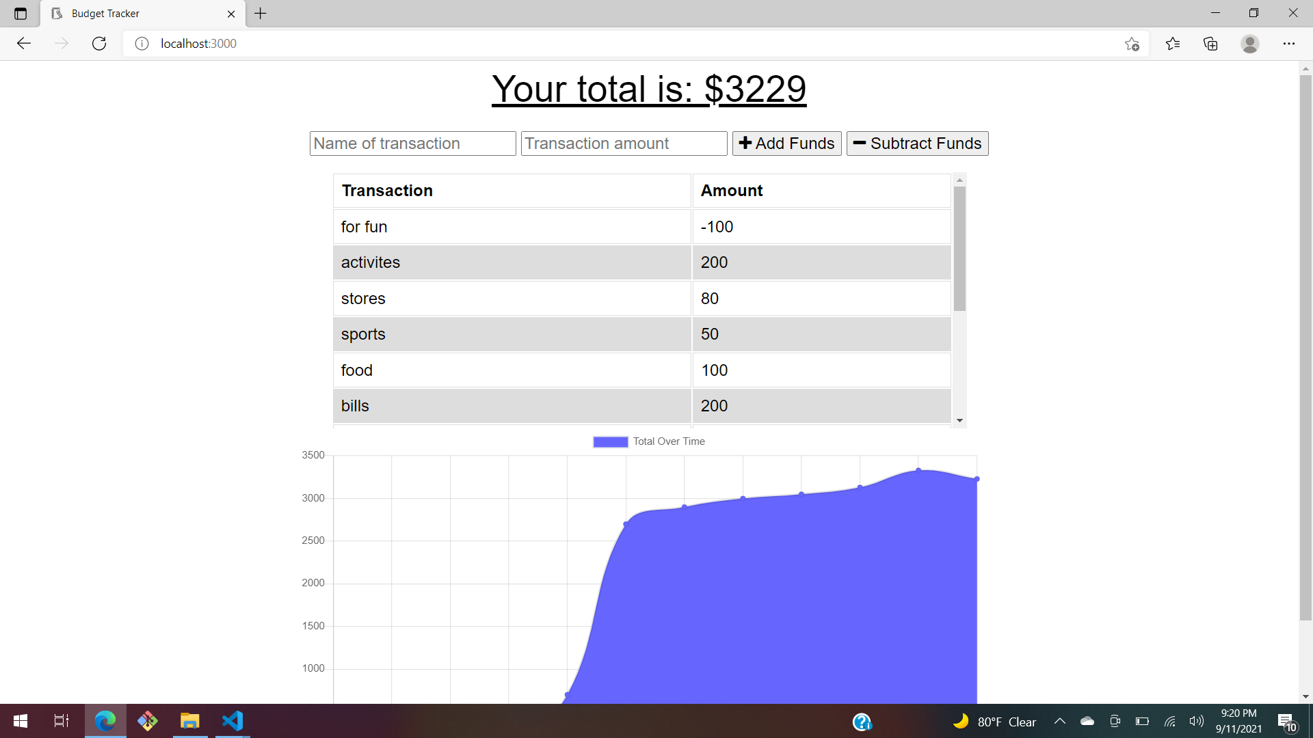Image resolution: width=1313 pixels, height=738 pixels.
Task: Expand hidden icons in the system tray
Action: [1060, 721]
